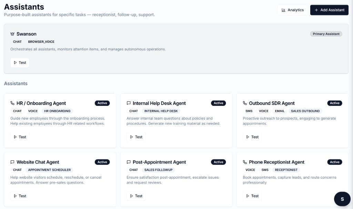Toggle the Active badge on HR / Onboarding Agent
Viewport: 353px width, 209px height.
[x=103, y=103]
